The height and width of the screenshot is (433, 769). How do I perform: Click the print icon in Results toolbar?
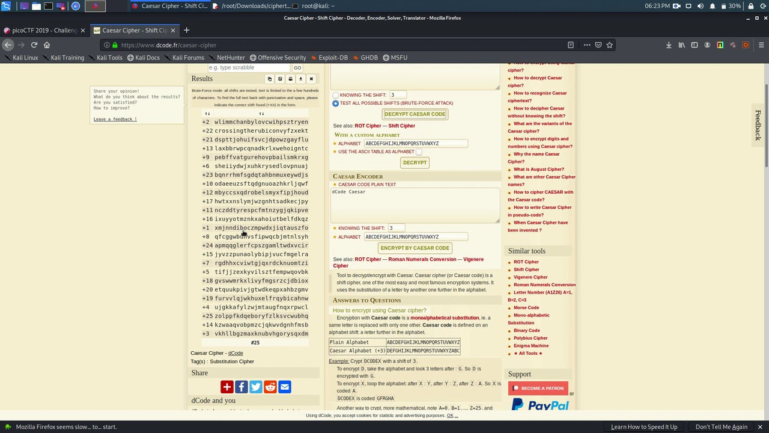pos(290,79)
